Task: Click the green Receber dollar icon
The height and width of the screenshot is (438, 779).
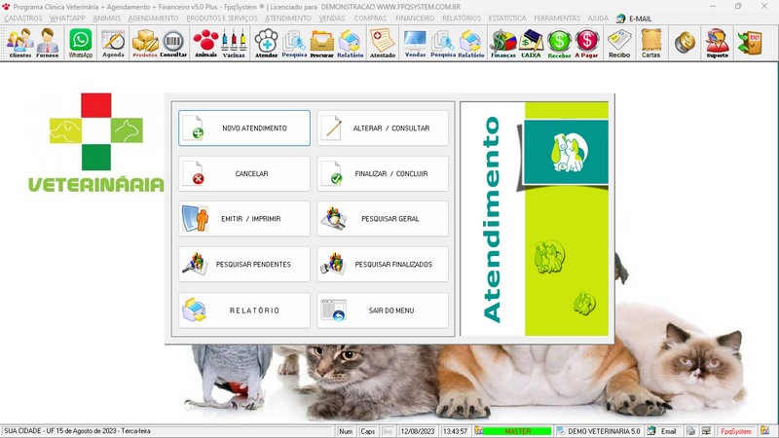Action: pos(559,43)
